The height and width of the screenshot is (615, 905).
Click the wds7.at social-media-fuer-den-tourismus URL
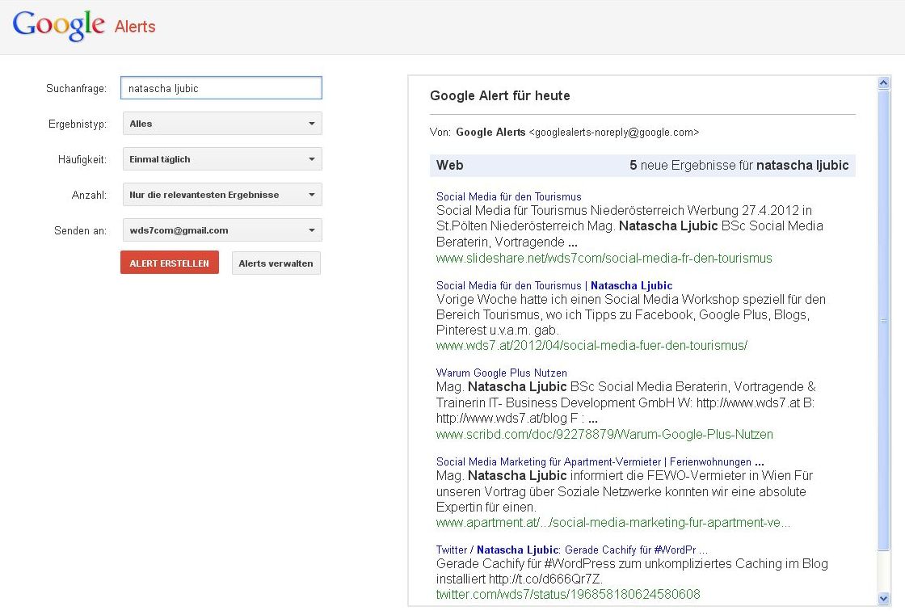tap(591, 346)
